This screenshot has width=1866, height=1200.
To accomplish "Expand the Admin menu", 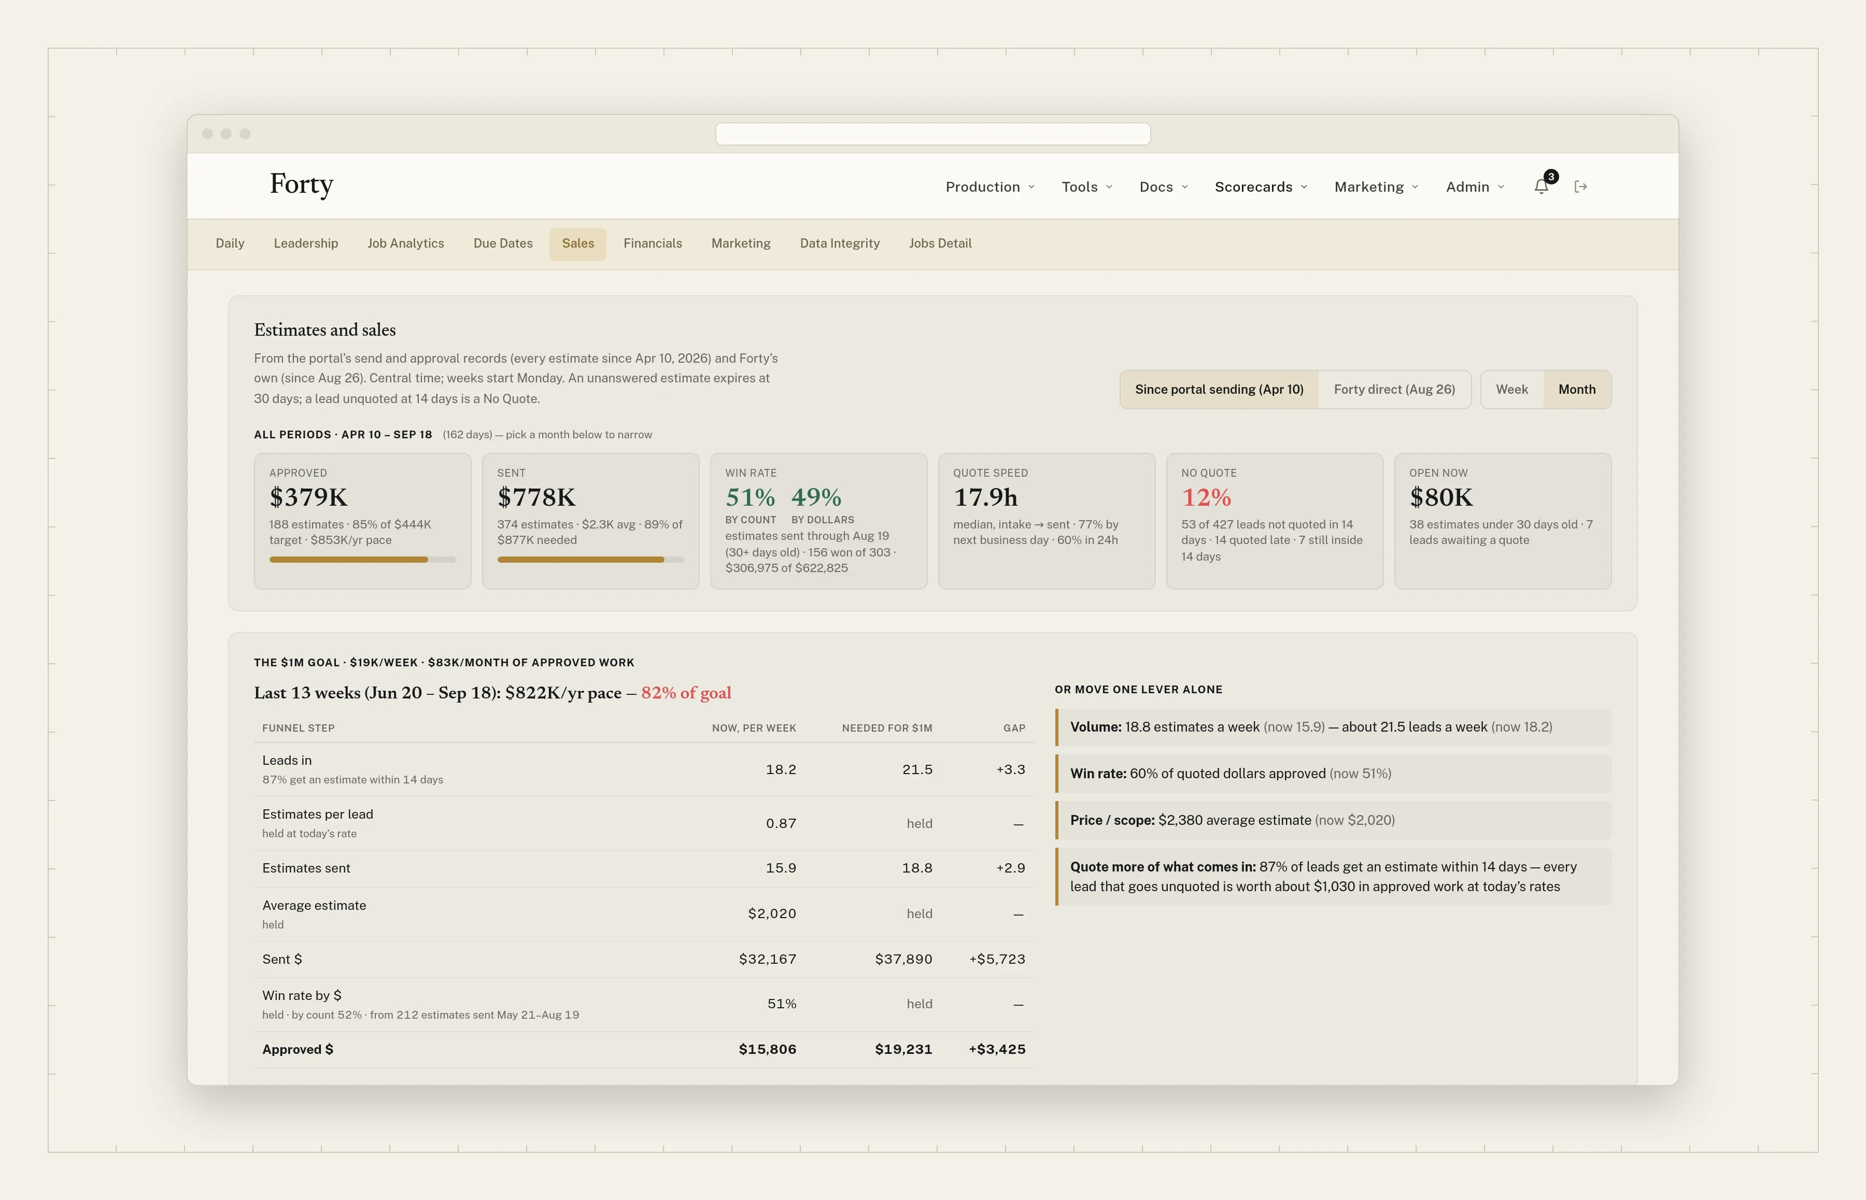I will pyautogui.click(x=1475, y=187).
